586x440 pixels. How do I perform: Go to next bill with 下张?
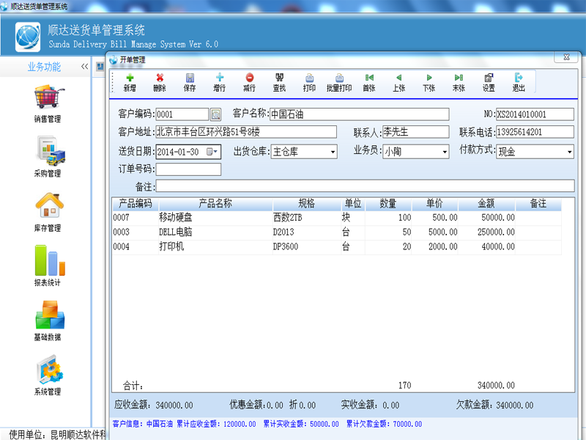pyautogui.click(x=429, y=81)
